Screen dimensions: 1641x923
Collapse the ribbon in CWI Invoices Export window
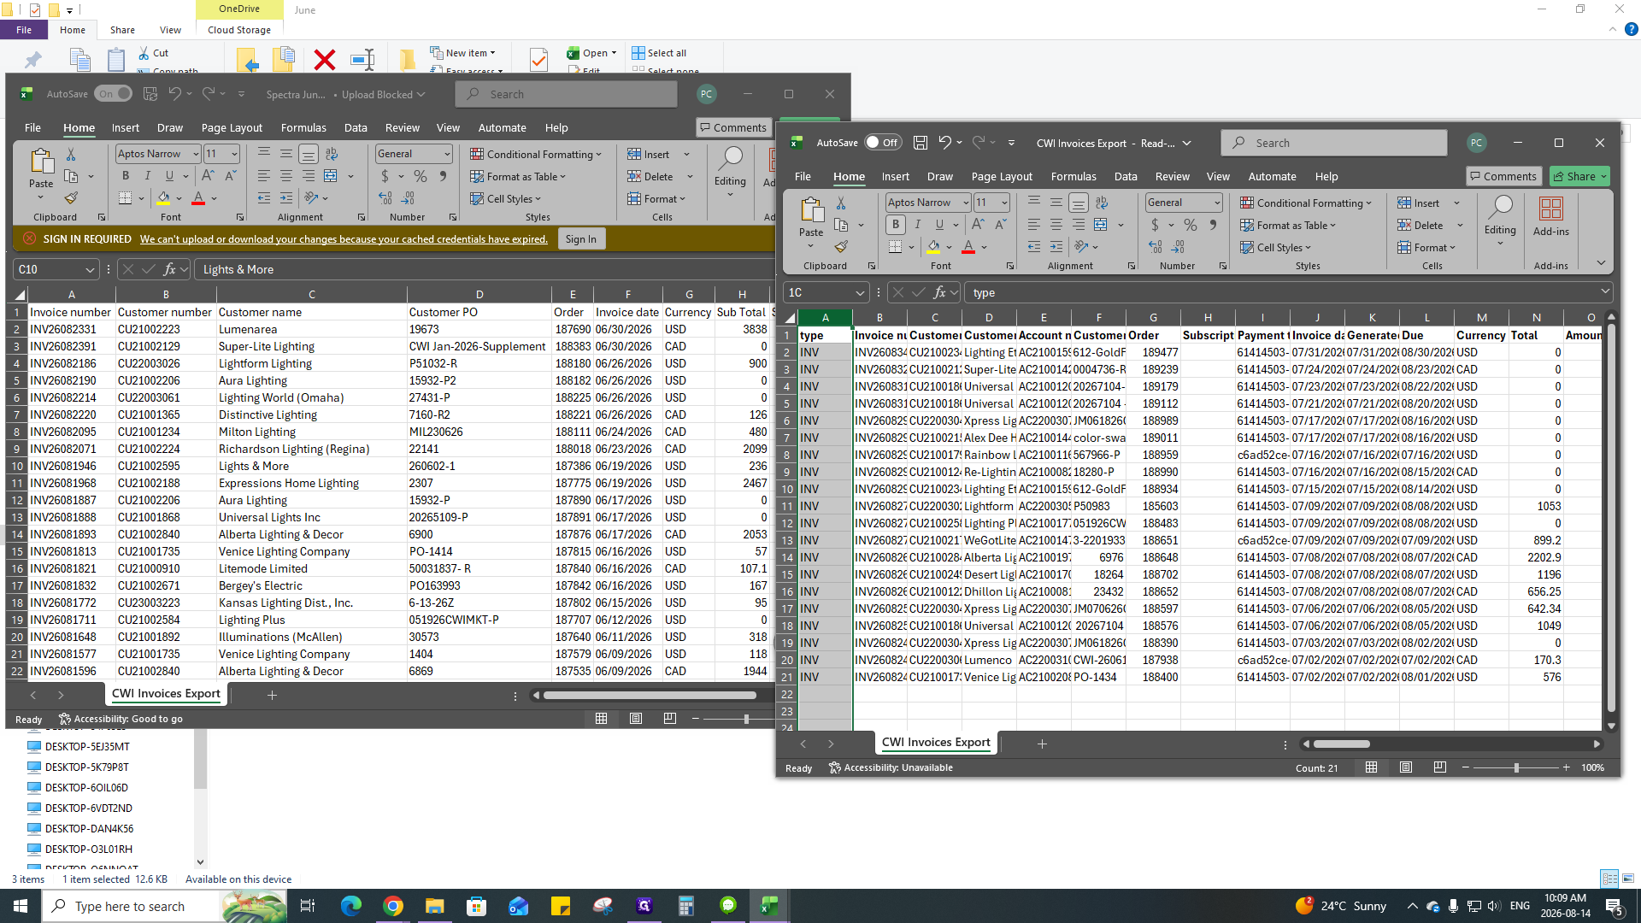(1601, 263)
